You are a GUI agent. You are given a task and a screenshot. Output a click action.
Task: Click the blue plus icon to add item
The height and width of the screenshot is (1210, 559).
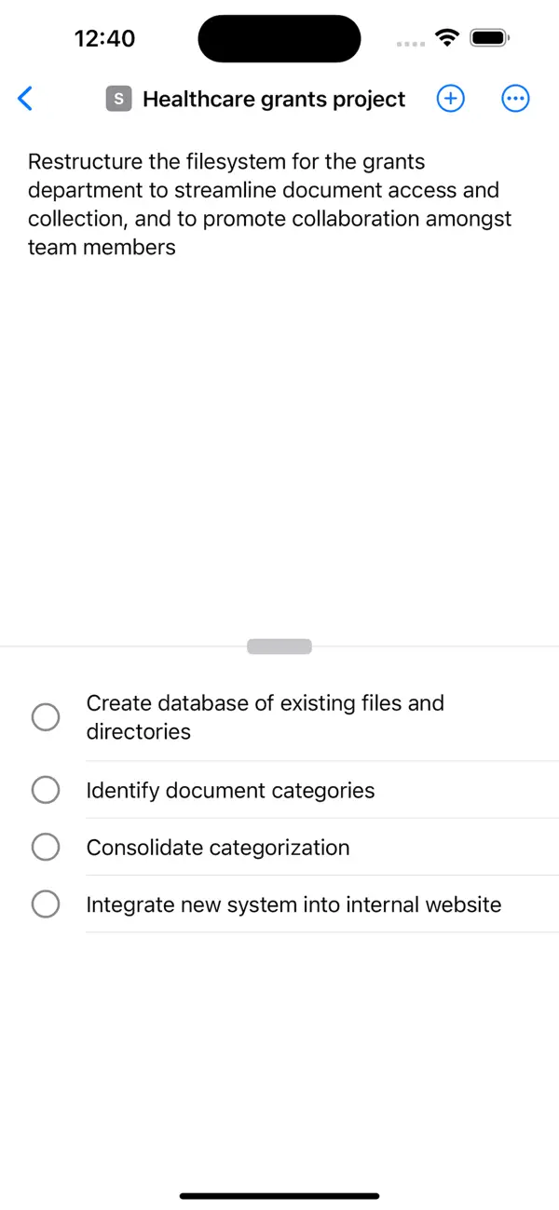click(x=450, y=98)
